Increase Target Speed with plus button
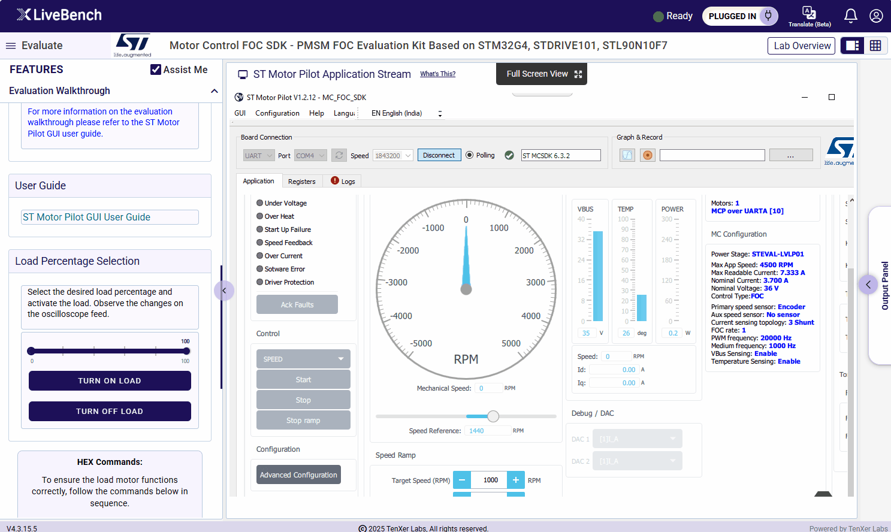Viewport: 891px width, 532px height. [516, 480]
